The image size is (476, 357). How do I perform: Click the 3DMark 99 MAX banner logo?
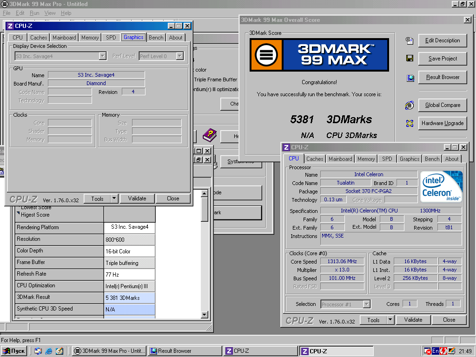pos(319,55)
